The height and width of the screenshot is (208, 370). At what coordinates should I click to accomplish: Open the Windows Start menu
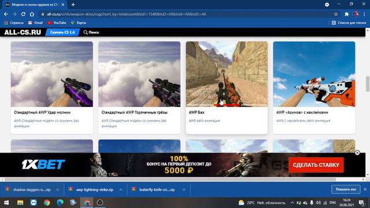[x=6, y=203]
